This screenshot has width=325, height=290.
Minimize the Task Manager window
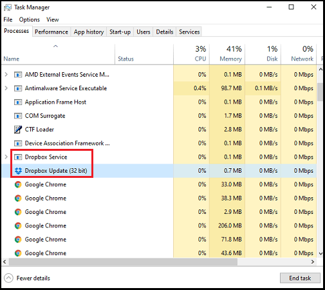point(269,7)
